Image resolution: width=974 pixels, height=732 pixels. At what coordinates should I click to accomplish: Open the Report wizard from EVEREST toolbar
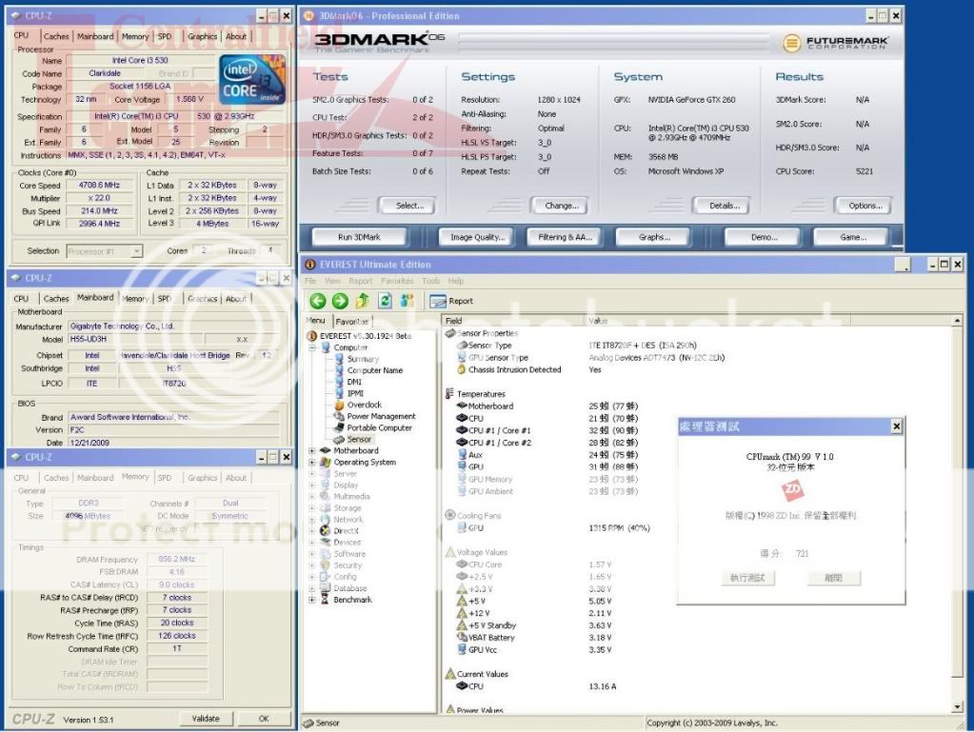(451, 301)
